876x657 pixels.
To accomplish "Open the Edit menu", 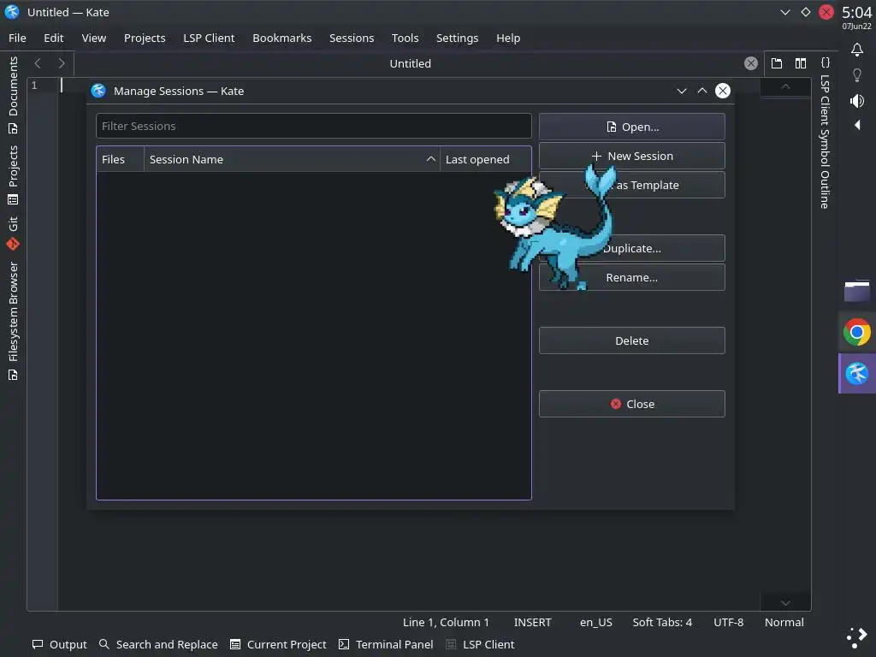I will (54, 38).
